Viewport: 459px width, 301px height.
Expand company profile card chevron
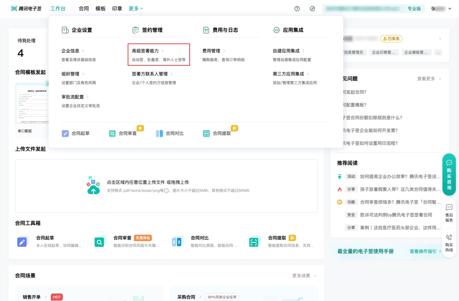click(x=440, y=39)
